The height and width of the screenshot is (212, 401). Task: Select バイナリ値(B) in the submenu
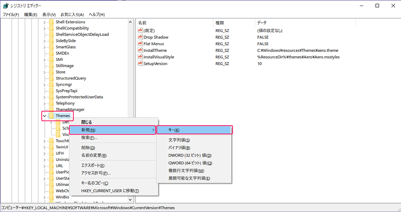[x=194, y=148]
